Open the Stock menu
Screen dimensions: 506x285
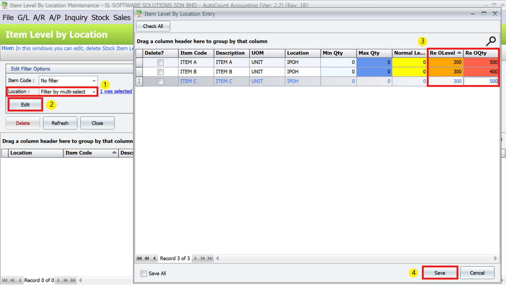click(x=100, y=17)
